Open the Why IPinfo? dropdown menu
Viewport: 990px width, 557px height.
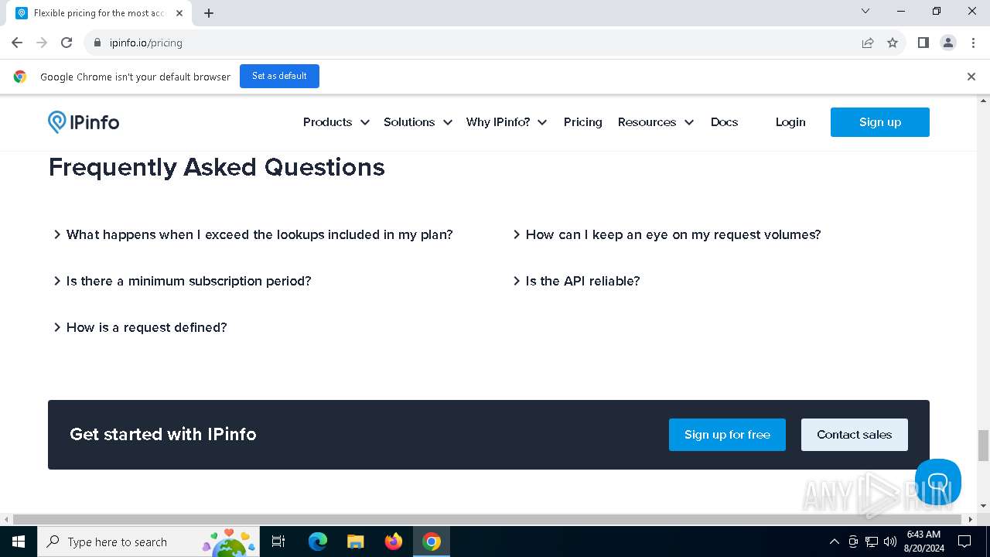pyautogui.click(x=507, y=122)
